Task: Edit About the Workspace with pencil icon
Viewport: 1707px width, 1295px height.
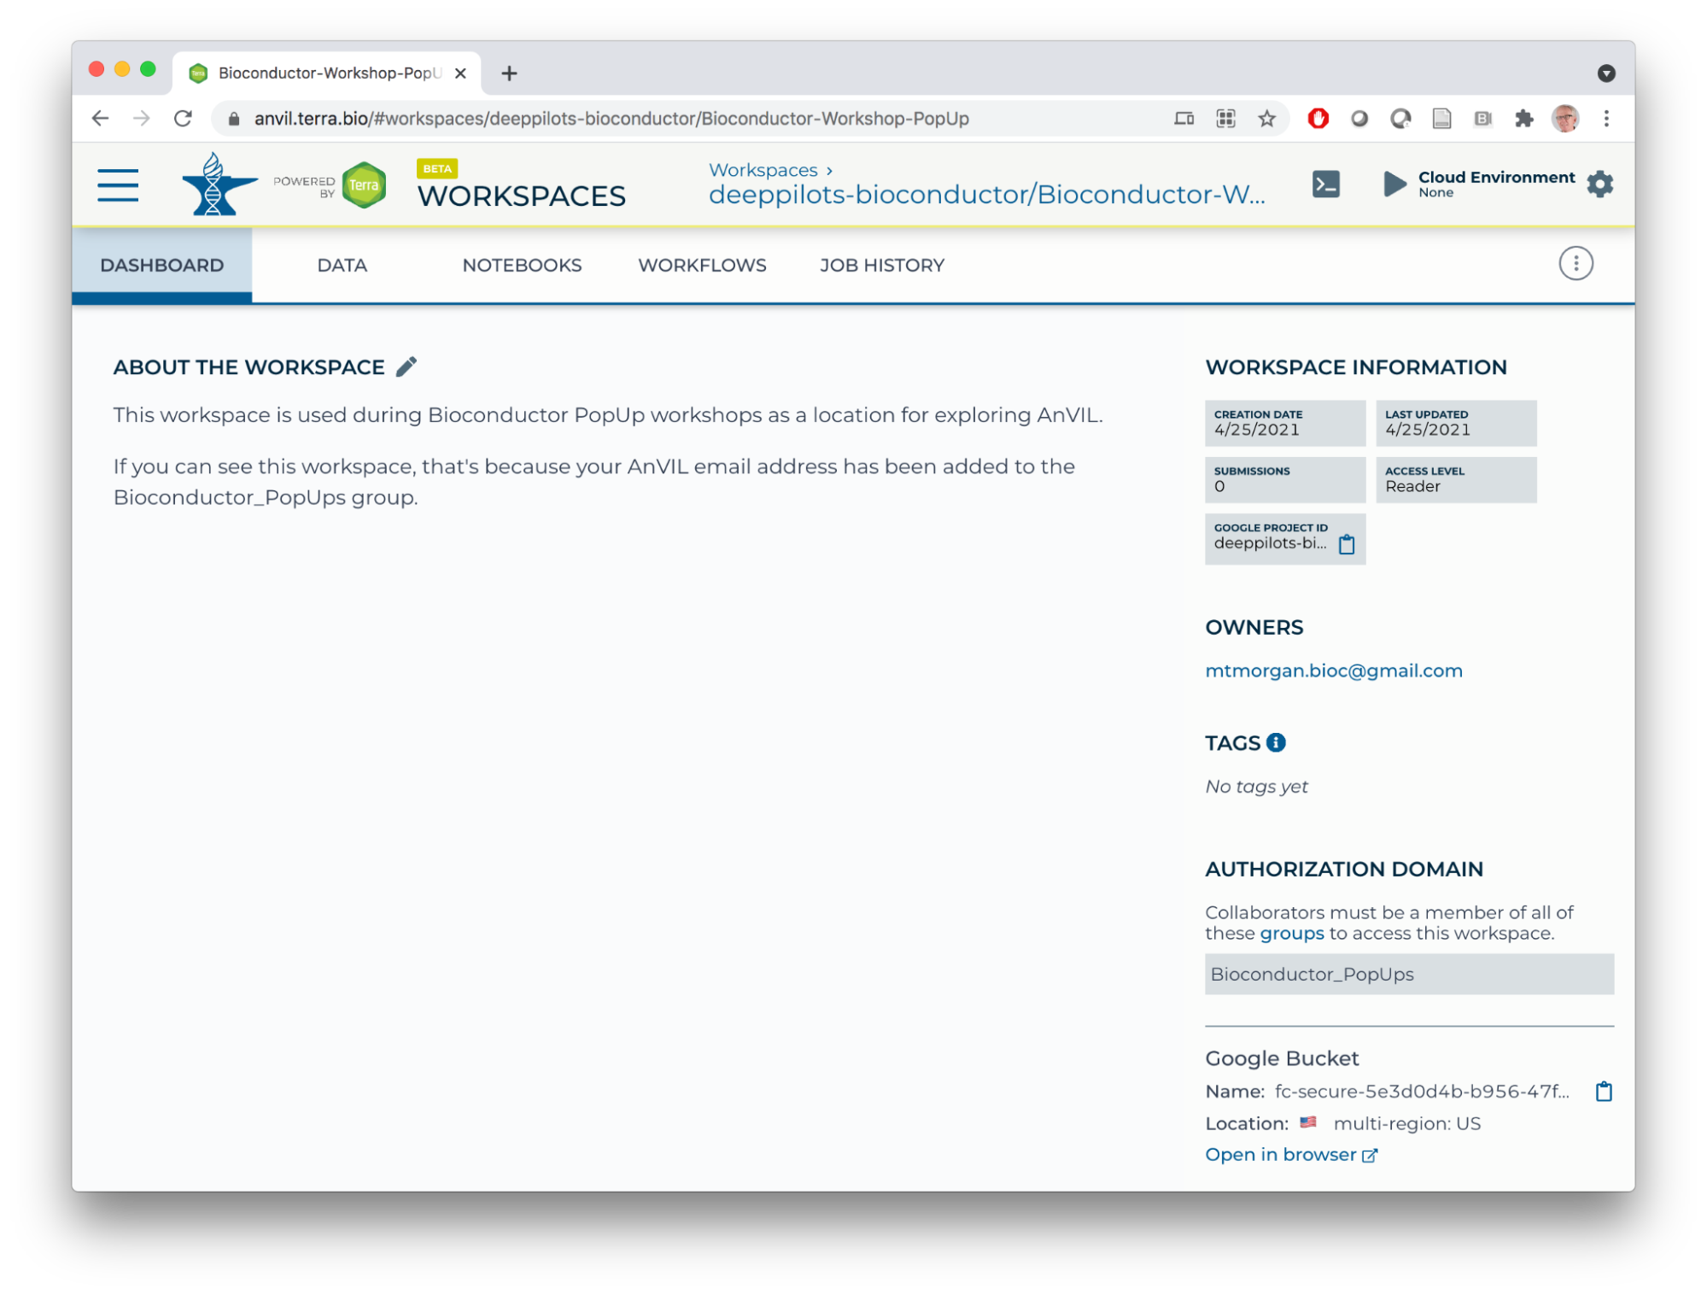Action: point(406,366)
